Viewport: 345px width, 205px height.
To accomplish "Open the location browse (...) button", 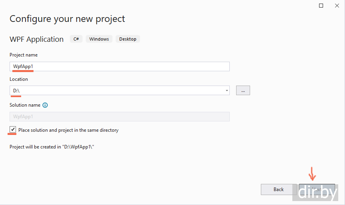I will 243,90.
